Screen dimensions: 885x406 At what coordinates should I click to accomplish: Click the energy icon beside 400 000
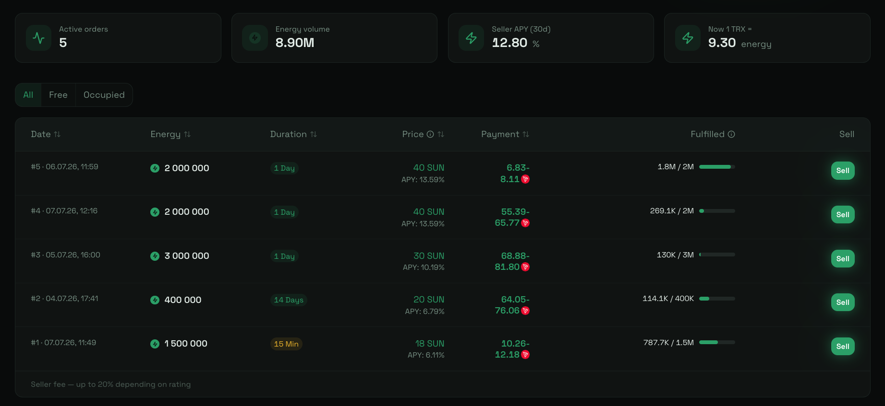155,300
